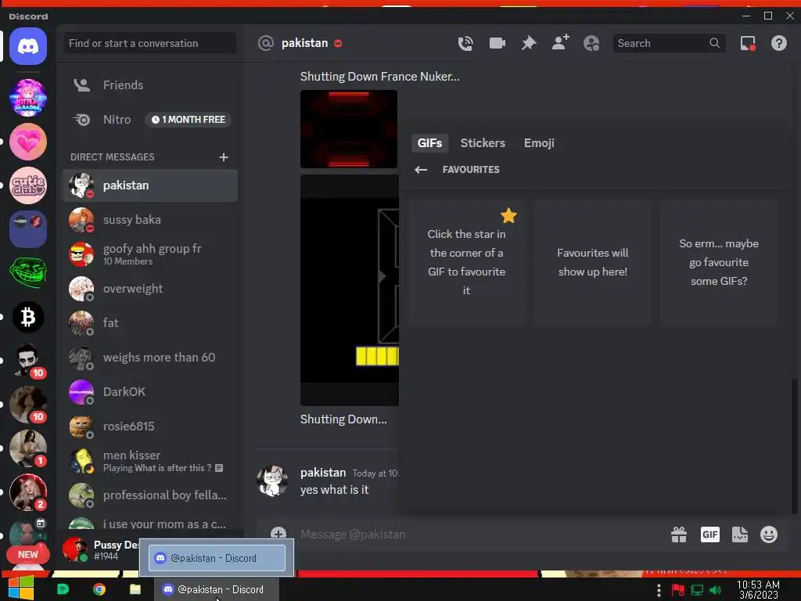This screenshot has width=801, height=601.
Task: Open the fat conversation
Action: coord(150,323)
